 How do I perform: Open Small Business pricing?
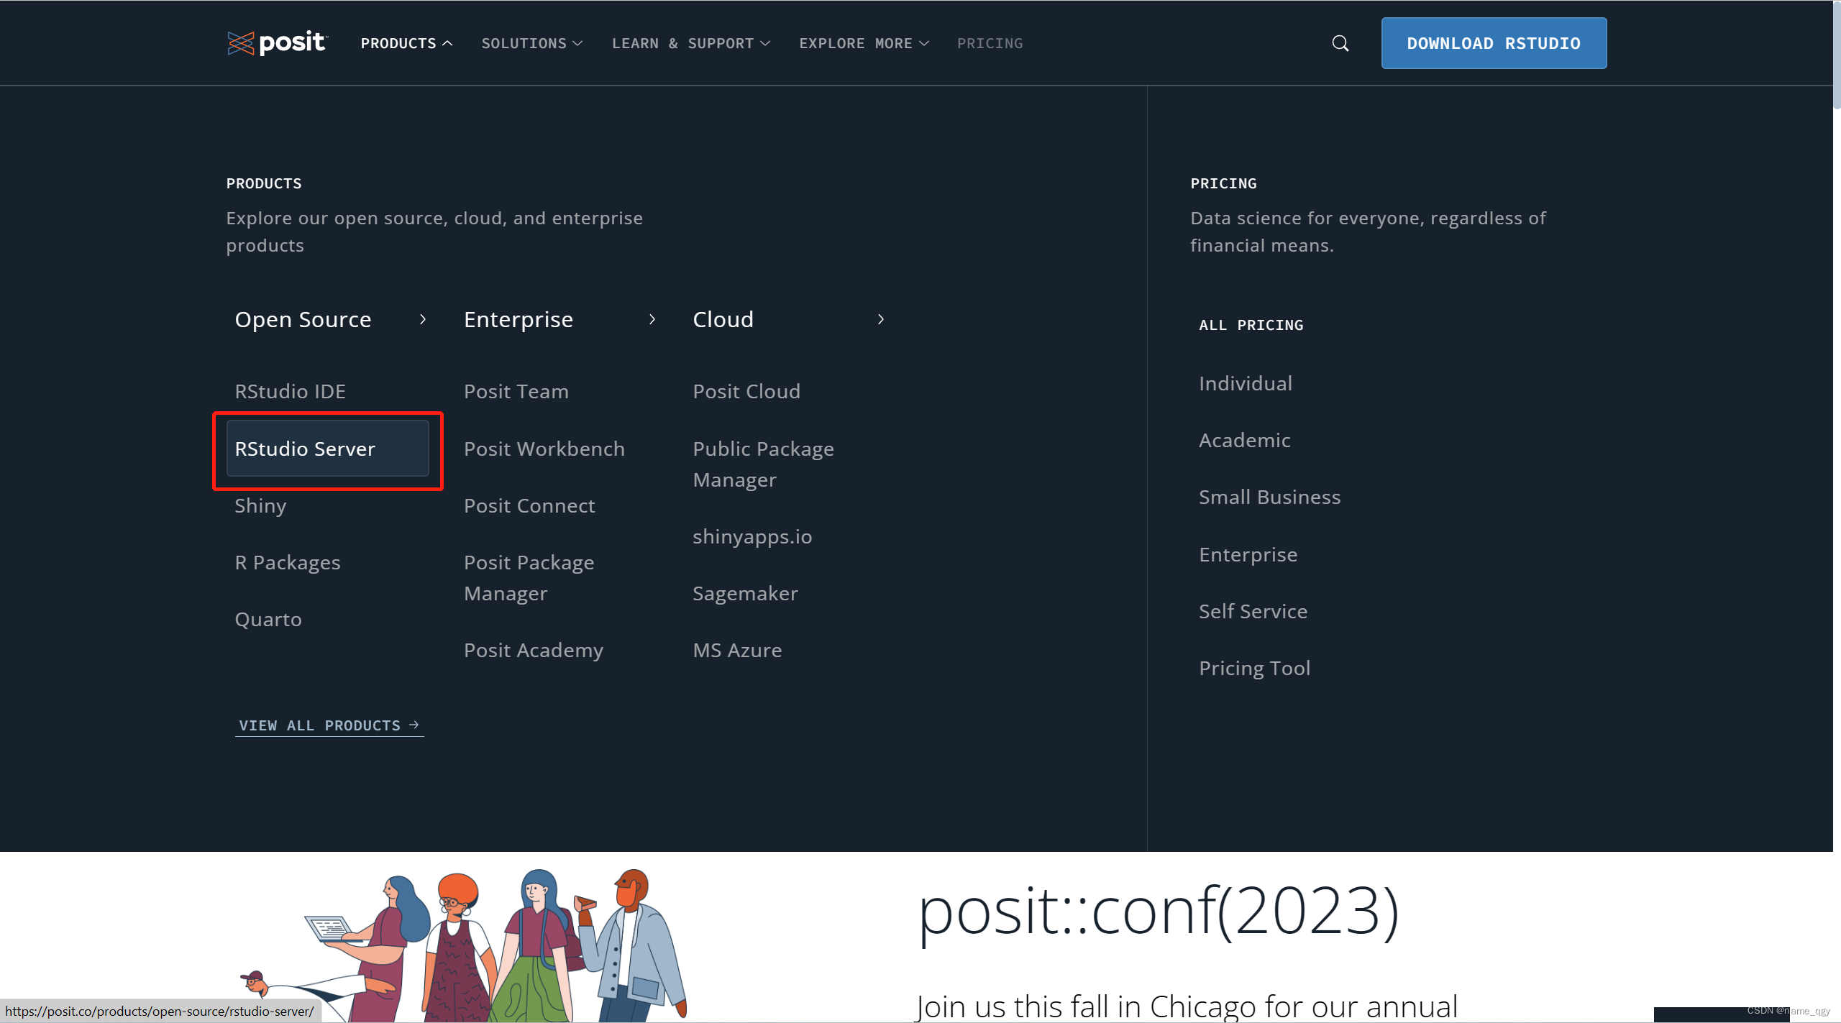click(1269, 497)
